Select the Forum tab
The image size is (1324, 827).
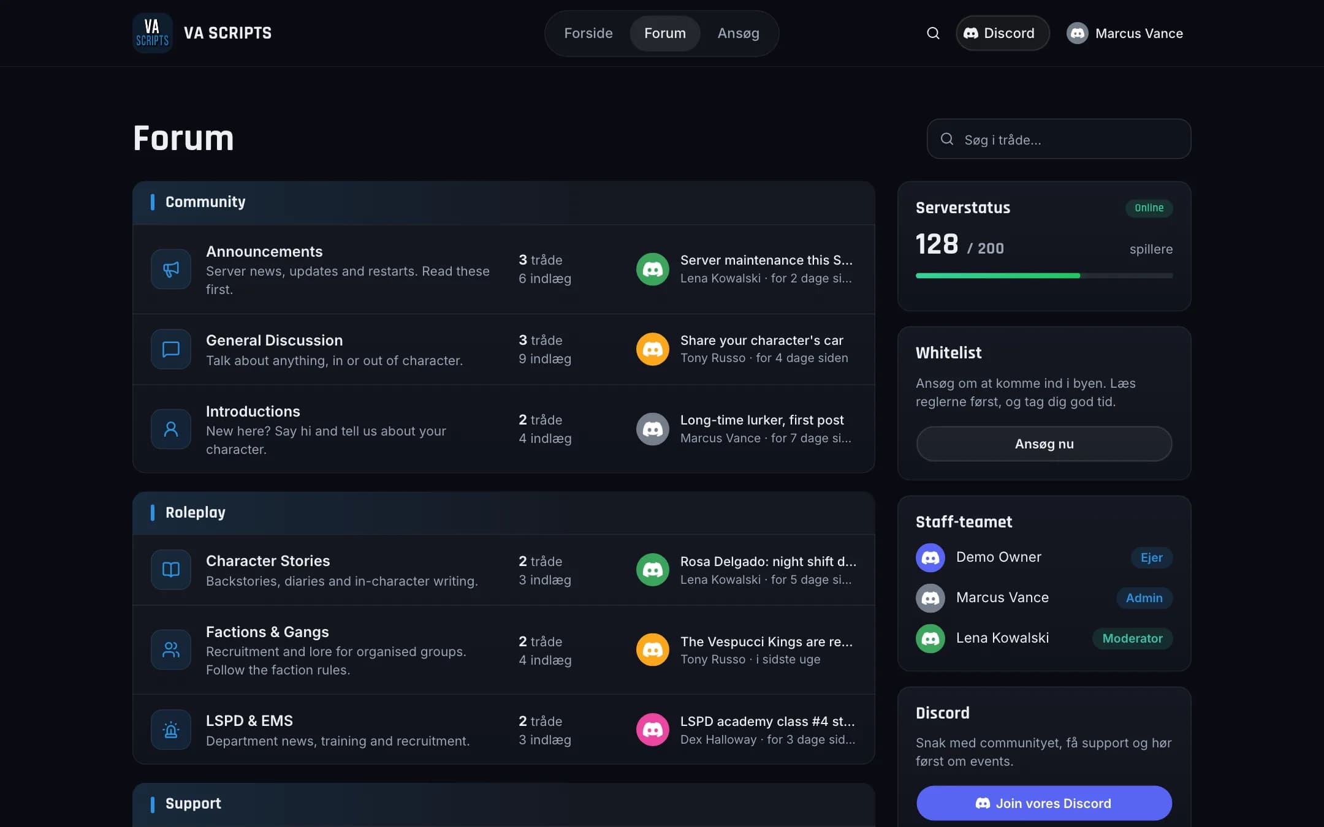665,33
